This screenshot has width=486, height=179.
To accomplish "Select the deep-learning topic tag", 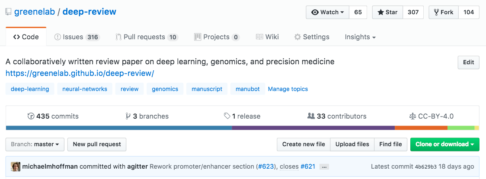I will 30,89.
